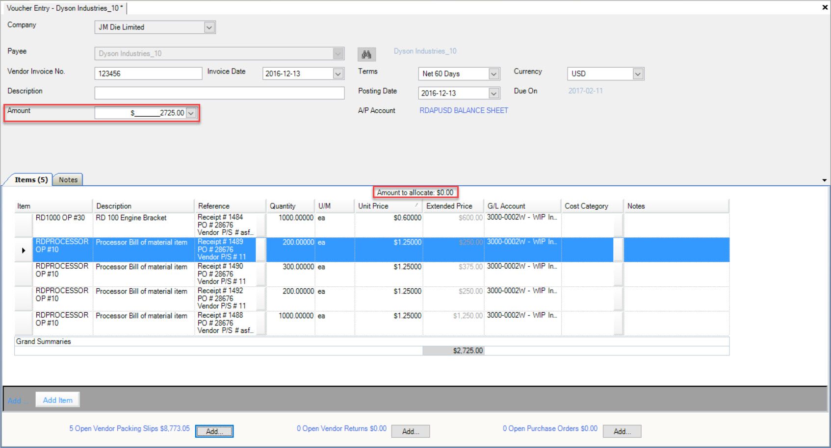Viewport: 831px width, 448px height.
Task: Open the Invoice Date picker dropdown
Action: (338, 74)
